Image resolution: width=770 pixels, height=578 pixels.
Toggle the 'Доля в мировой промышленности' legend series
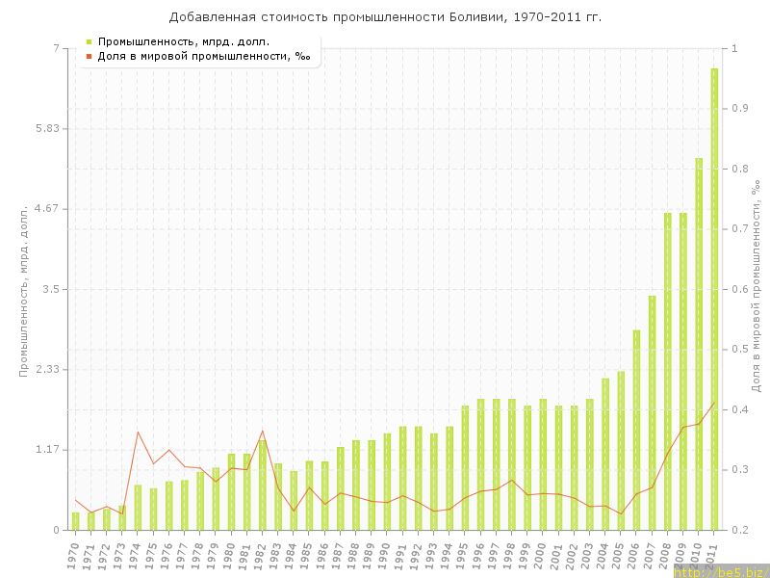click(203, 56)
